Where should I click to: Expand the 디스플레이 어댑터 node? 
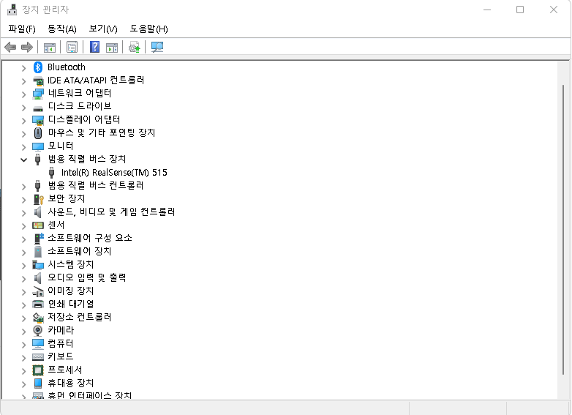tap(23, 121)
